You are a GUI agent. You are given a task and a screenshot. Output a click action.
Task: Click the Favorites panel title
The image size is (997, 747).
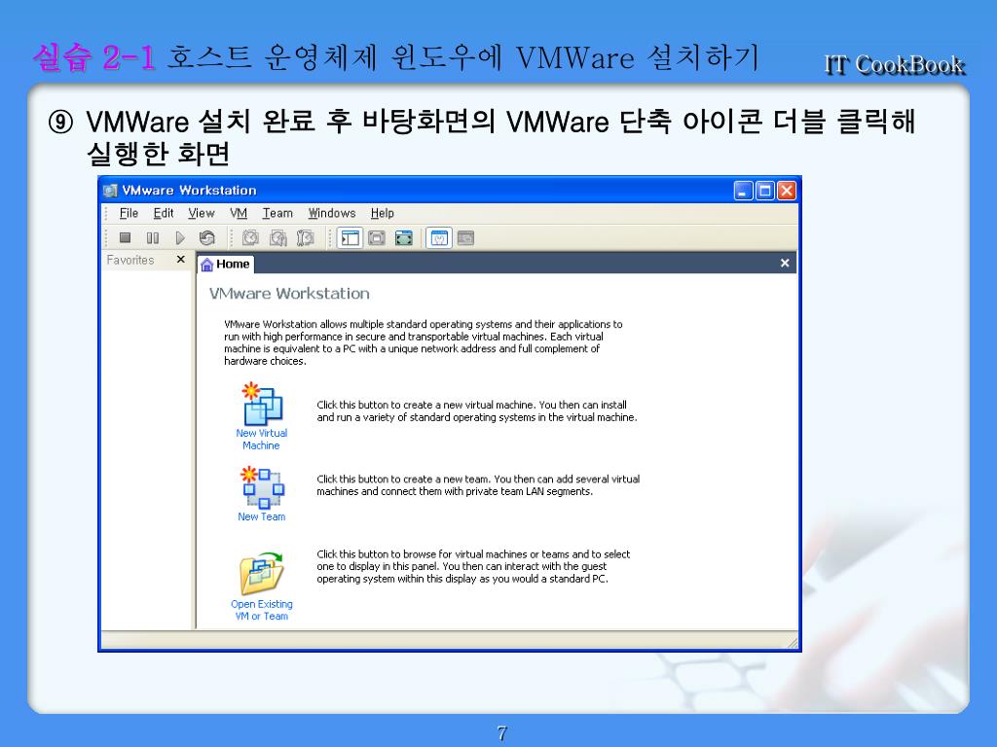tap(130, 260)
